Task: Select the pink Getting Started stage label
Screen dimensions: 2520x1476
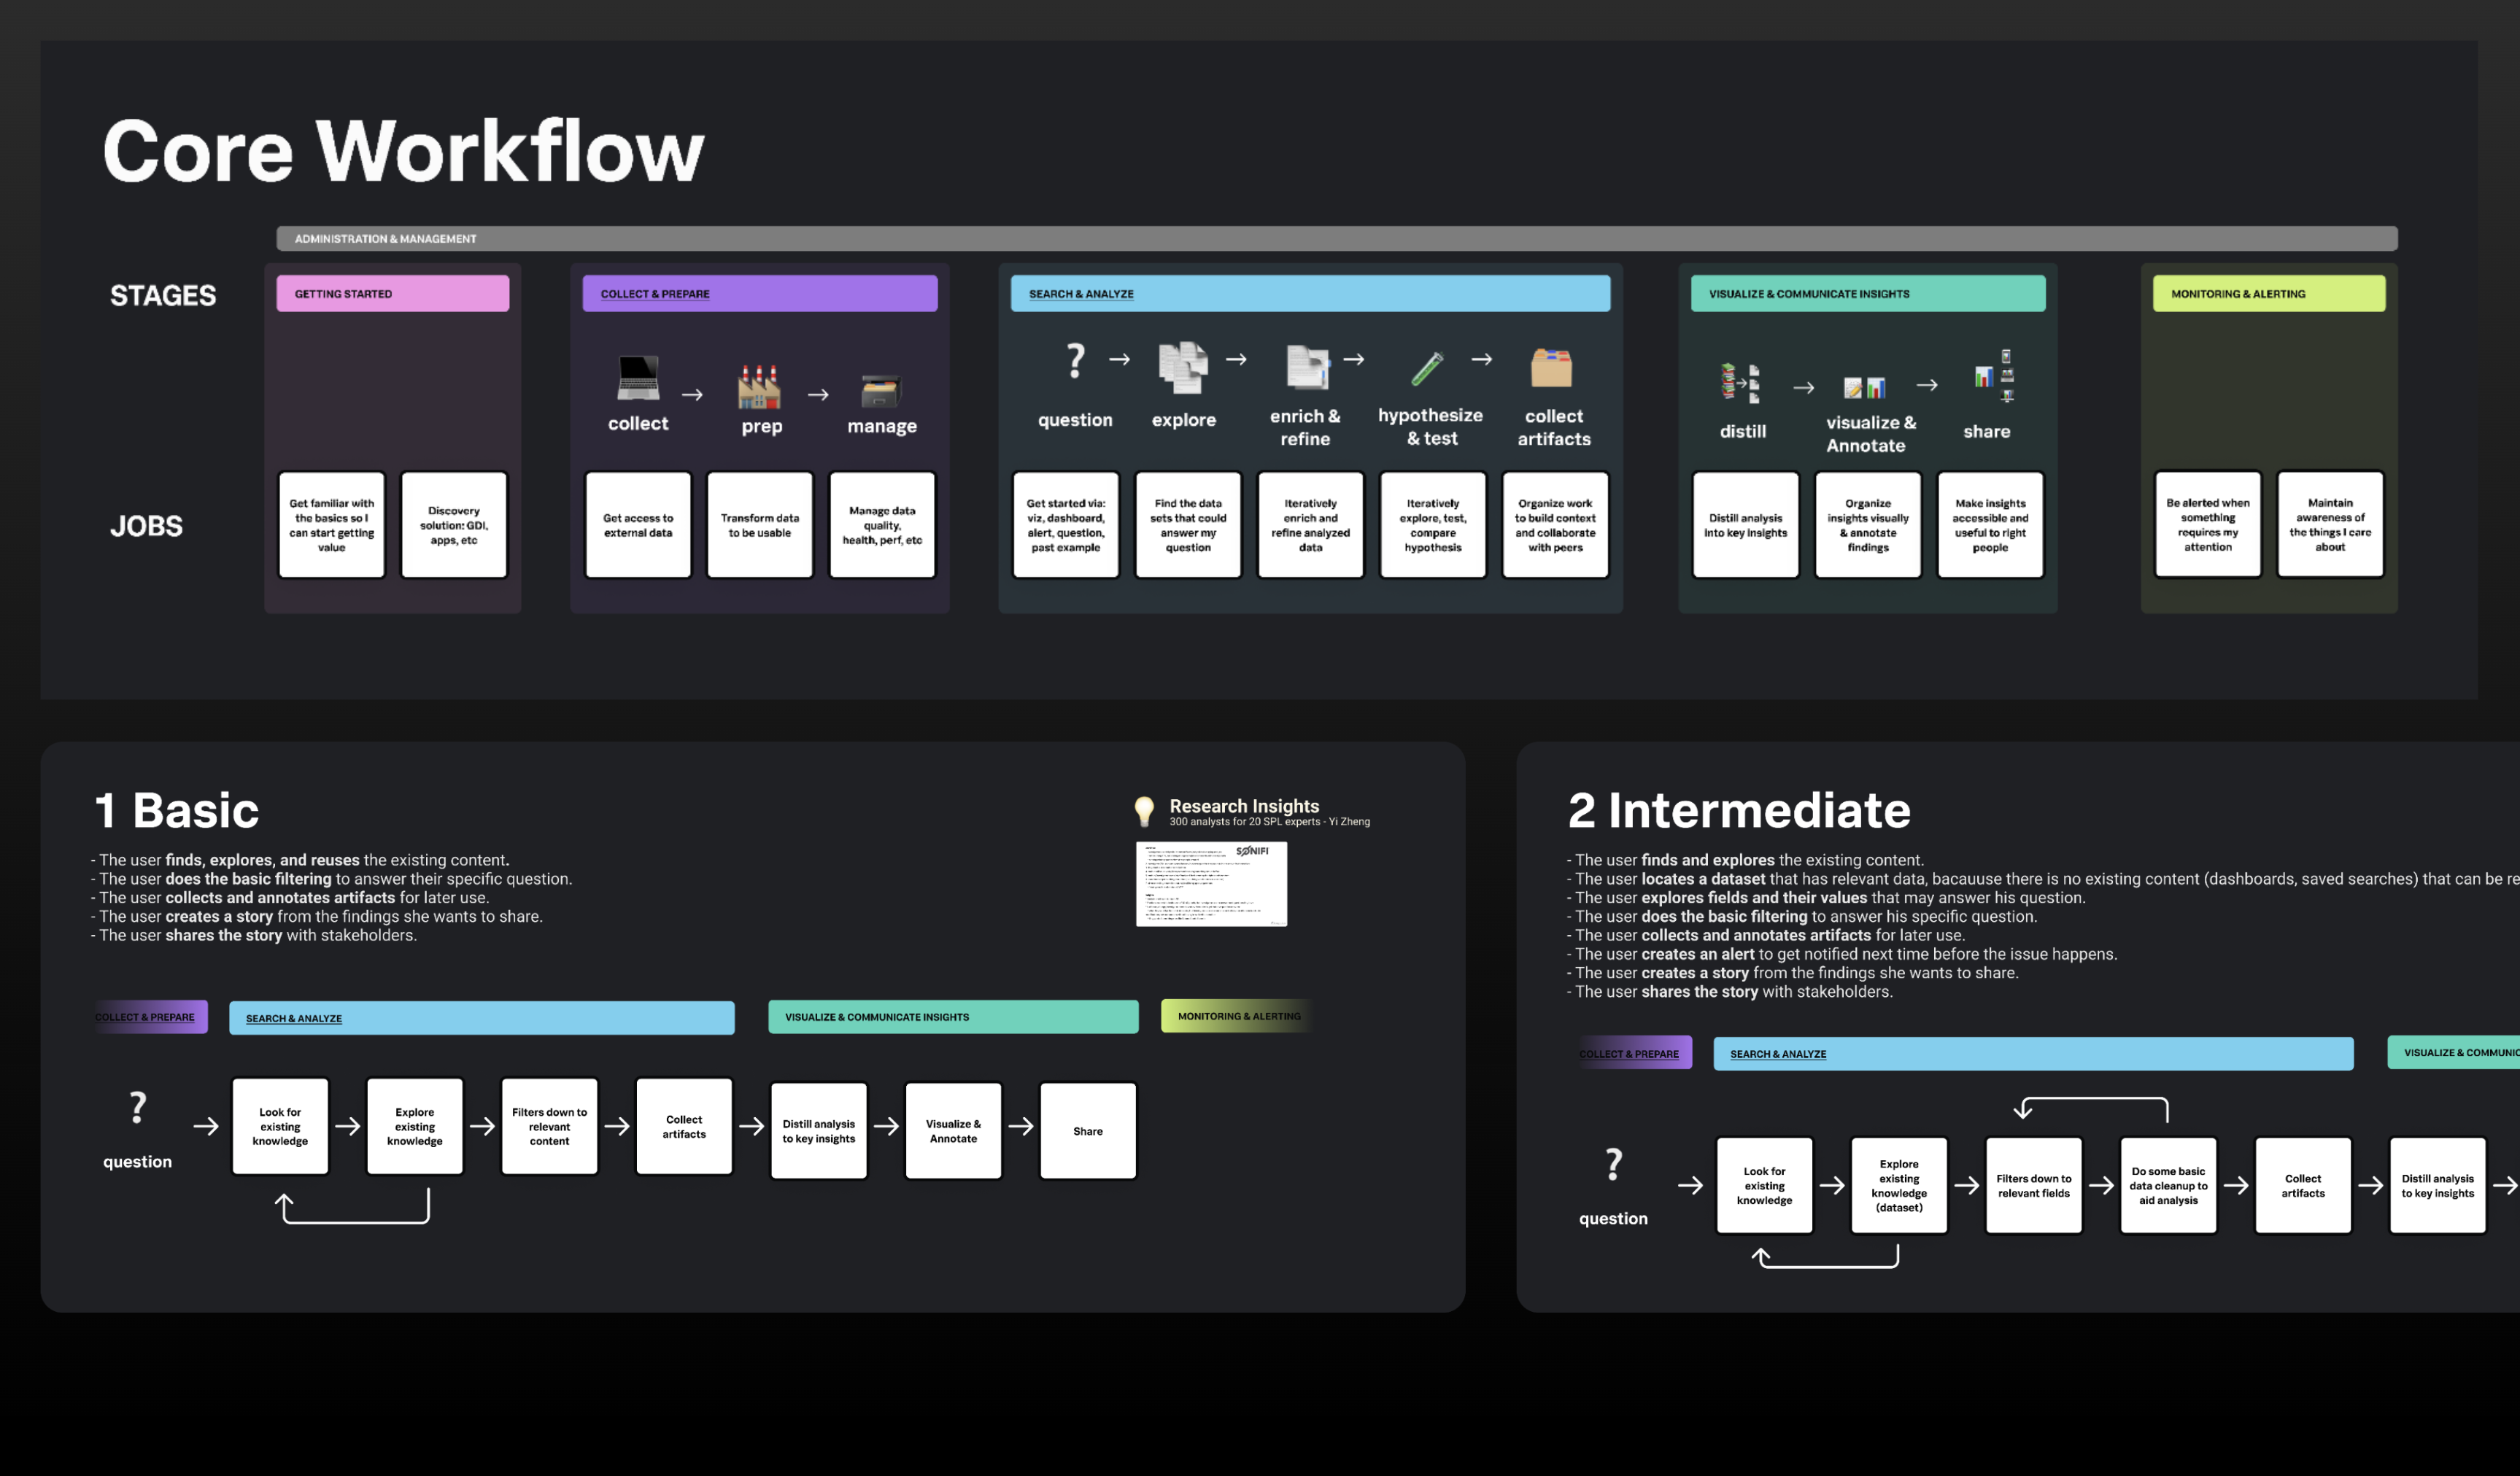Action: pos(392,294)
